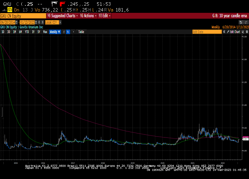Click start date field 06/20/2014

[8, 22]
